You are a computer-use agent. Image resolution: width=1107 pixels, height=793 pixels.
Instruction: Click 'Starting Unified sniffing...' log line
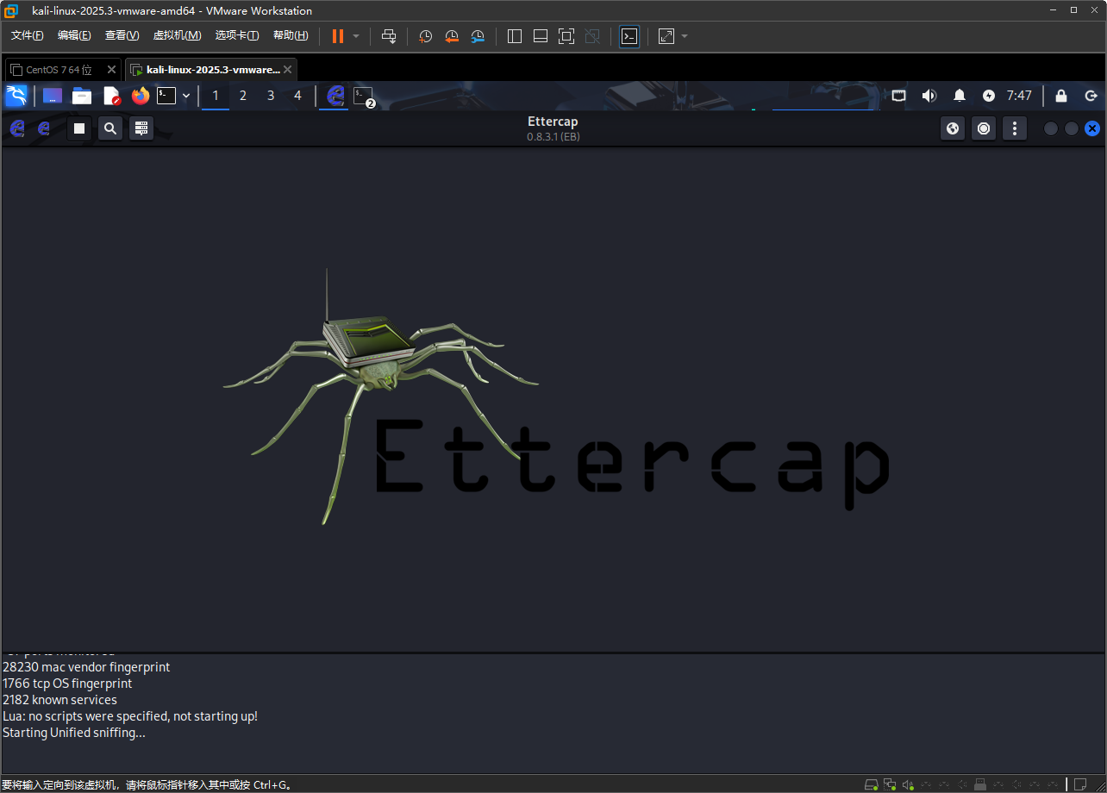pos(74,733)
